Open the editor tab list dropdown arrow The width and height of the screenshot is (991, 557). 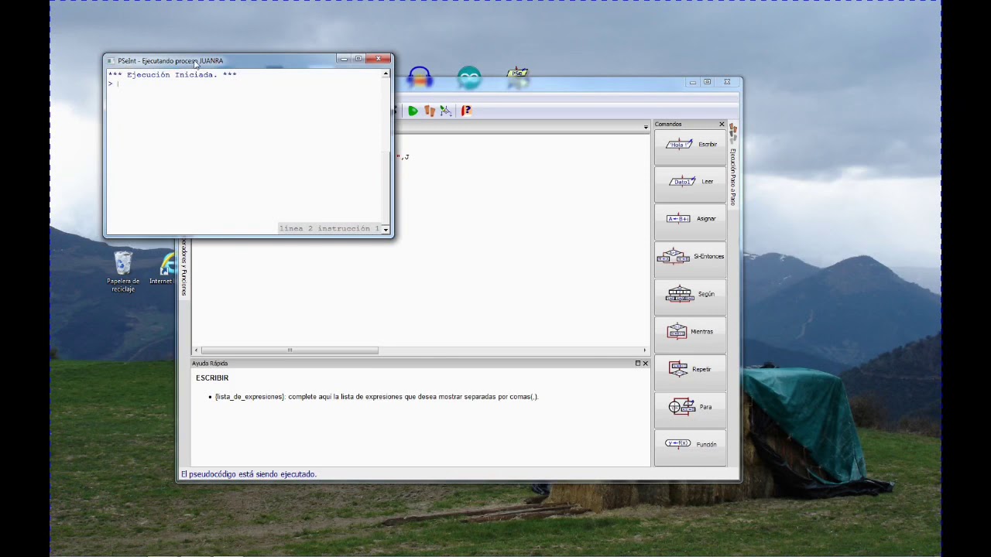[x=646, y=126]
